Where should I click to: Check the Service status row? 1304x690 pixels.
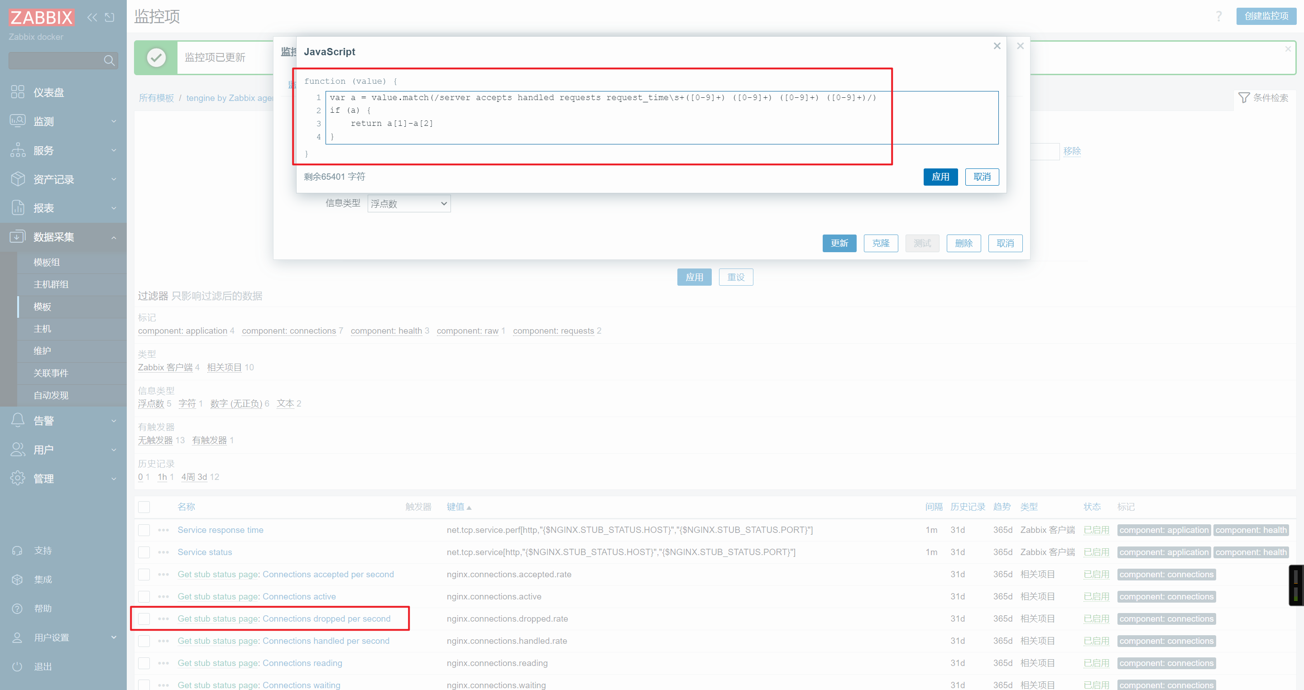(x=144, y=552)
